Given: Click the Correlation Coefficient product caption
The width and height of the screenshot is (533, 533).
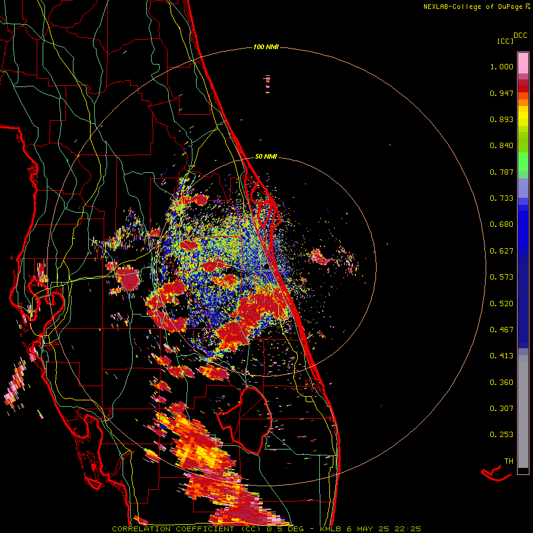Looking at the screenshot, I should point(266,529).
